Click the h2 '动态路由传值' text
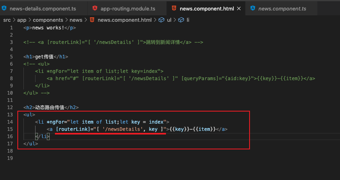Screen dimensions: 340x180 pyautogui.click(x=50, y=108)
